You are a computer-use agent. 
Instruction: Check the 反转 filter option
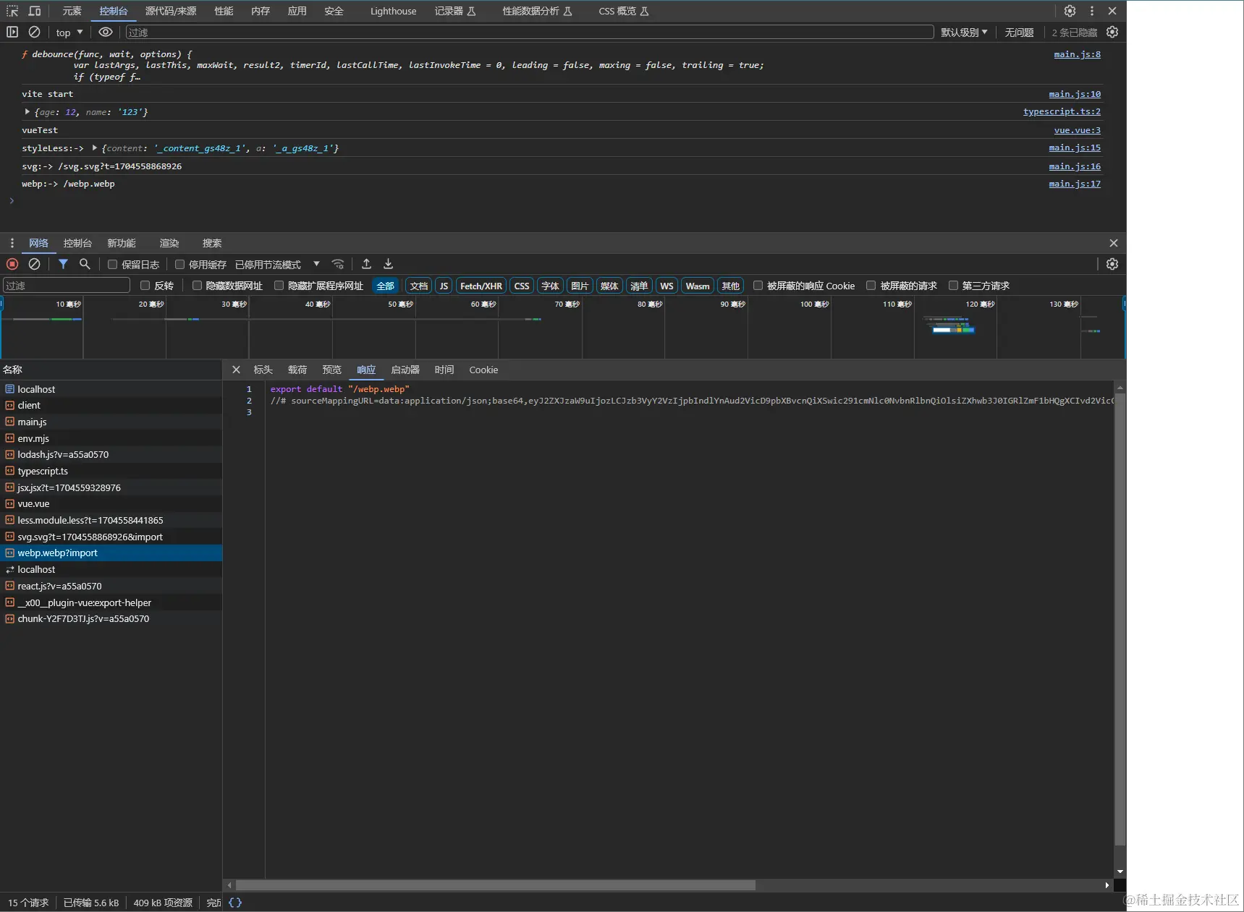click(145, 286)
